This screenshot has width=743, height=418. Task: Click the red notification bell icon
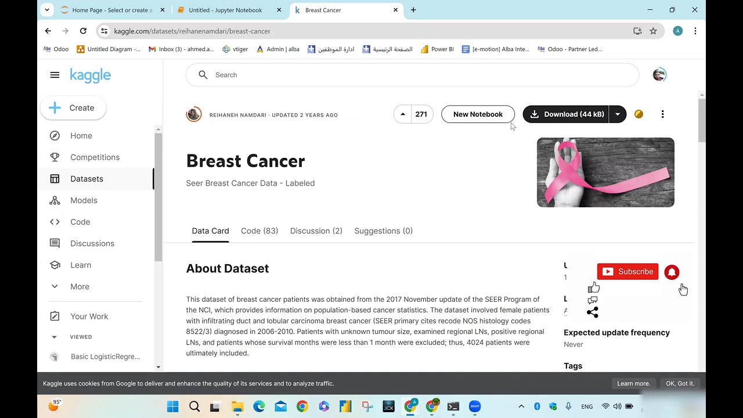click(x=672, y=272)
